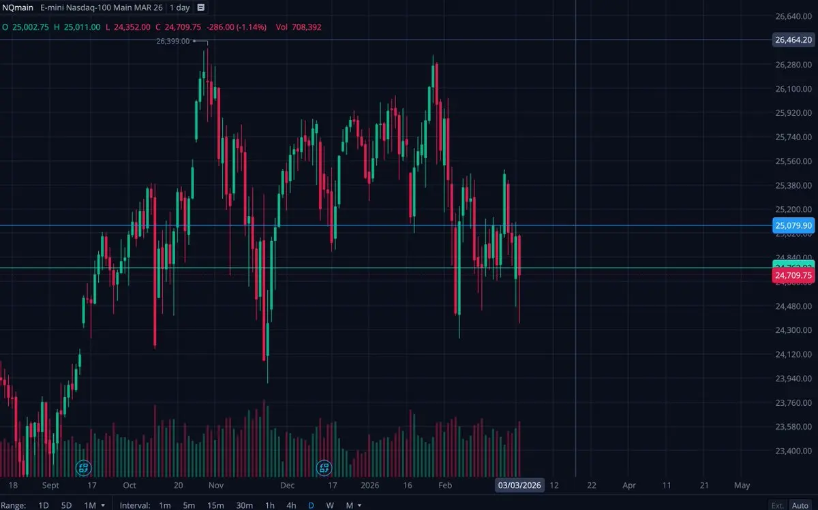Select the daily D interval
Screen dimensions: 818x510
click(x=312, y=505)
